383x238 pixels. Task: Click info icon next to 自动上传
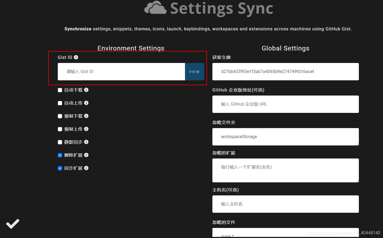[x=86, y=103]
